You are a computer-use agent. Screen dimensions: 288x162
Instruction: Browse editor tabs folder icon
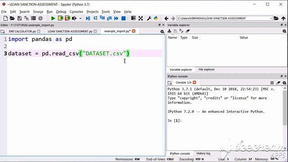click(3, 31)
